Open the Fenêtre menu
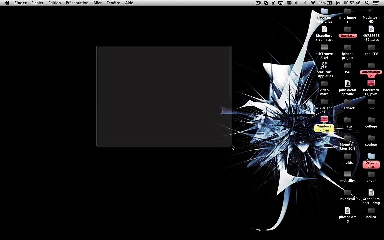Screen dimensions: 384x240 pyautogui.click(x=113, y=3)
